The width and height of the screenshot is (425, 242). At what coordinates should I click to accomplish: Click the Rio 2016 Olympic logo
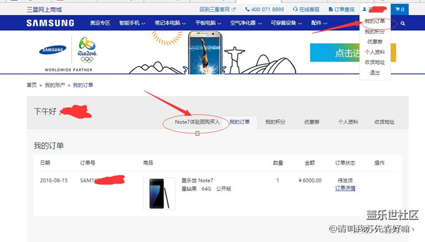tap(87, 50)
